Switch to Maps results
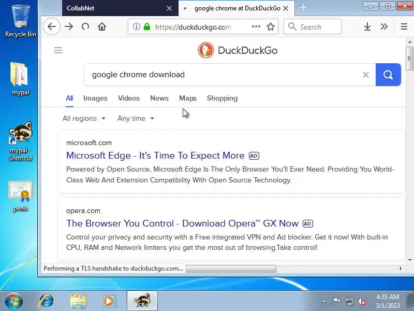This screenshot has height=311, width=414. click(x=188, y=98)
